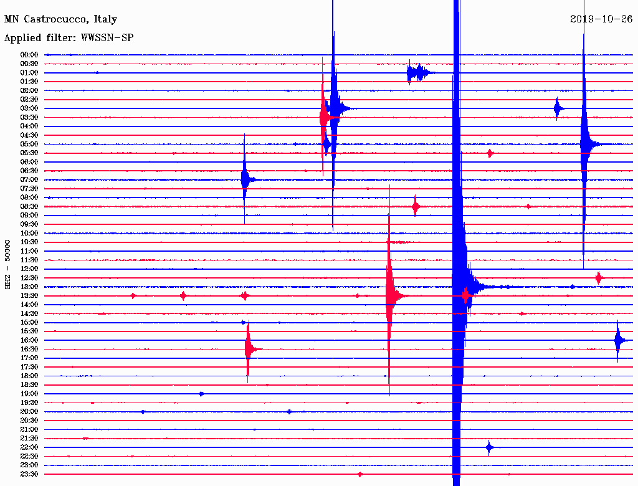The height and width of the screenshot is (486, 638).
Task: Click the 16:00 time label
Action: coord(29,340)
